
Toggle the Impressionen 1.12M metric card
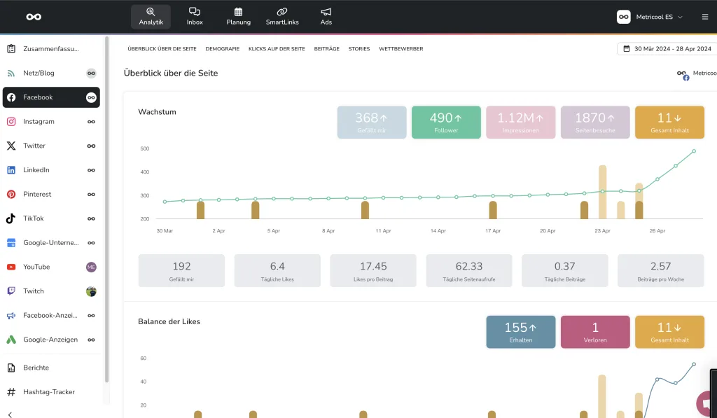[520, 123]
